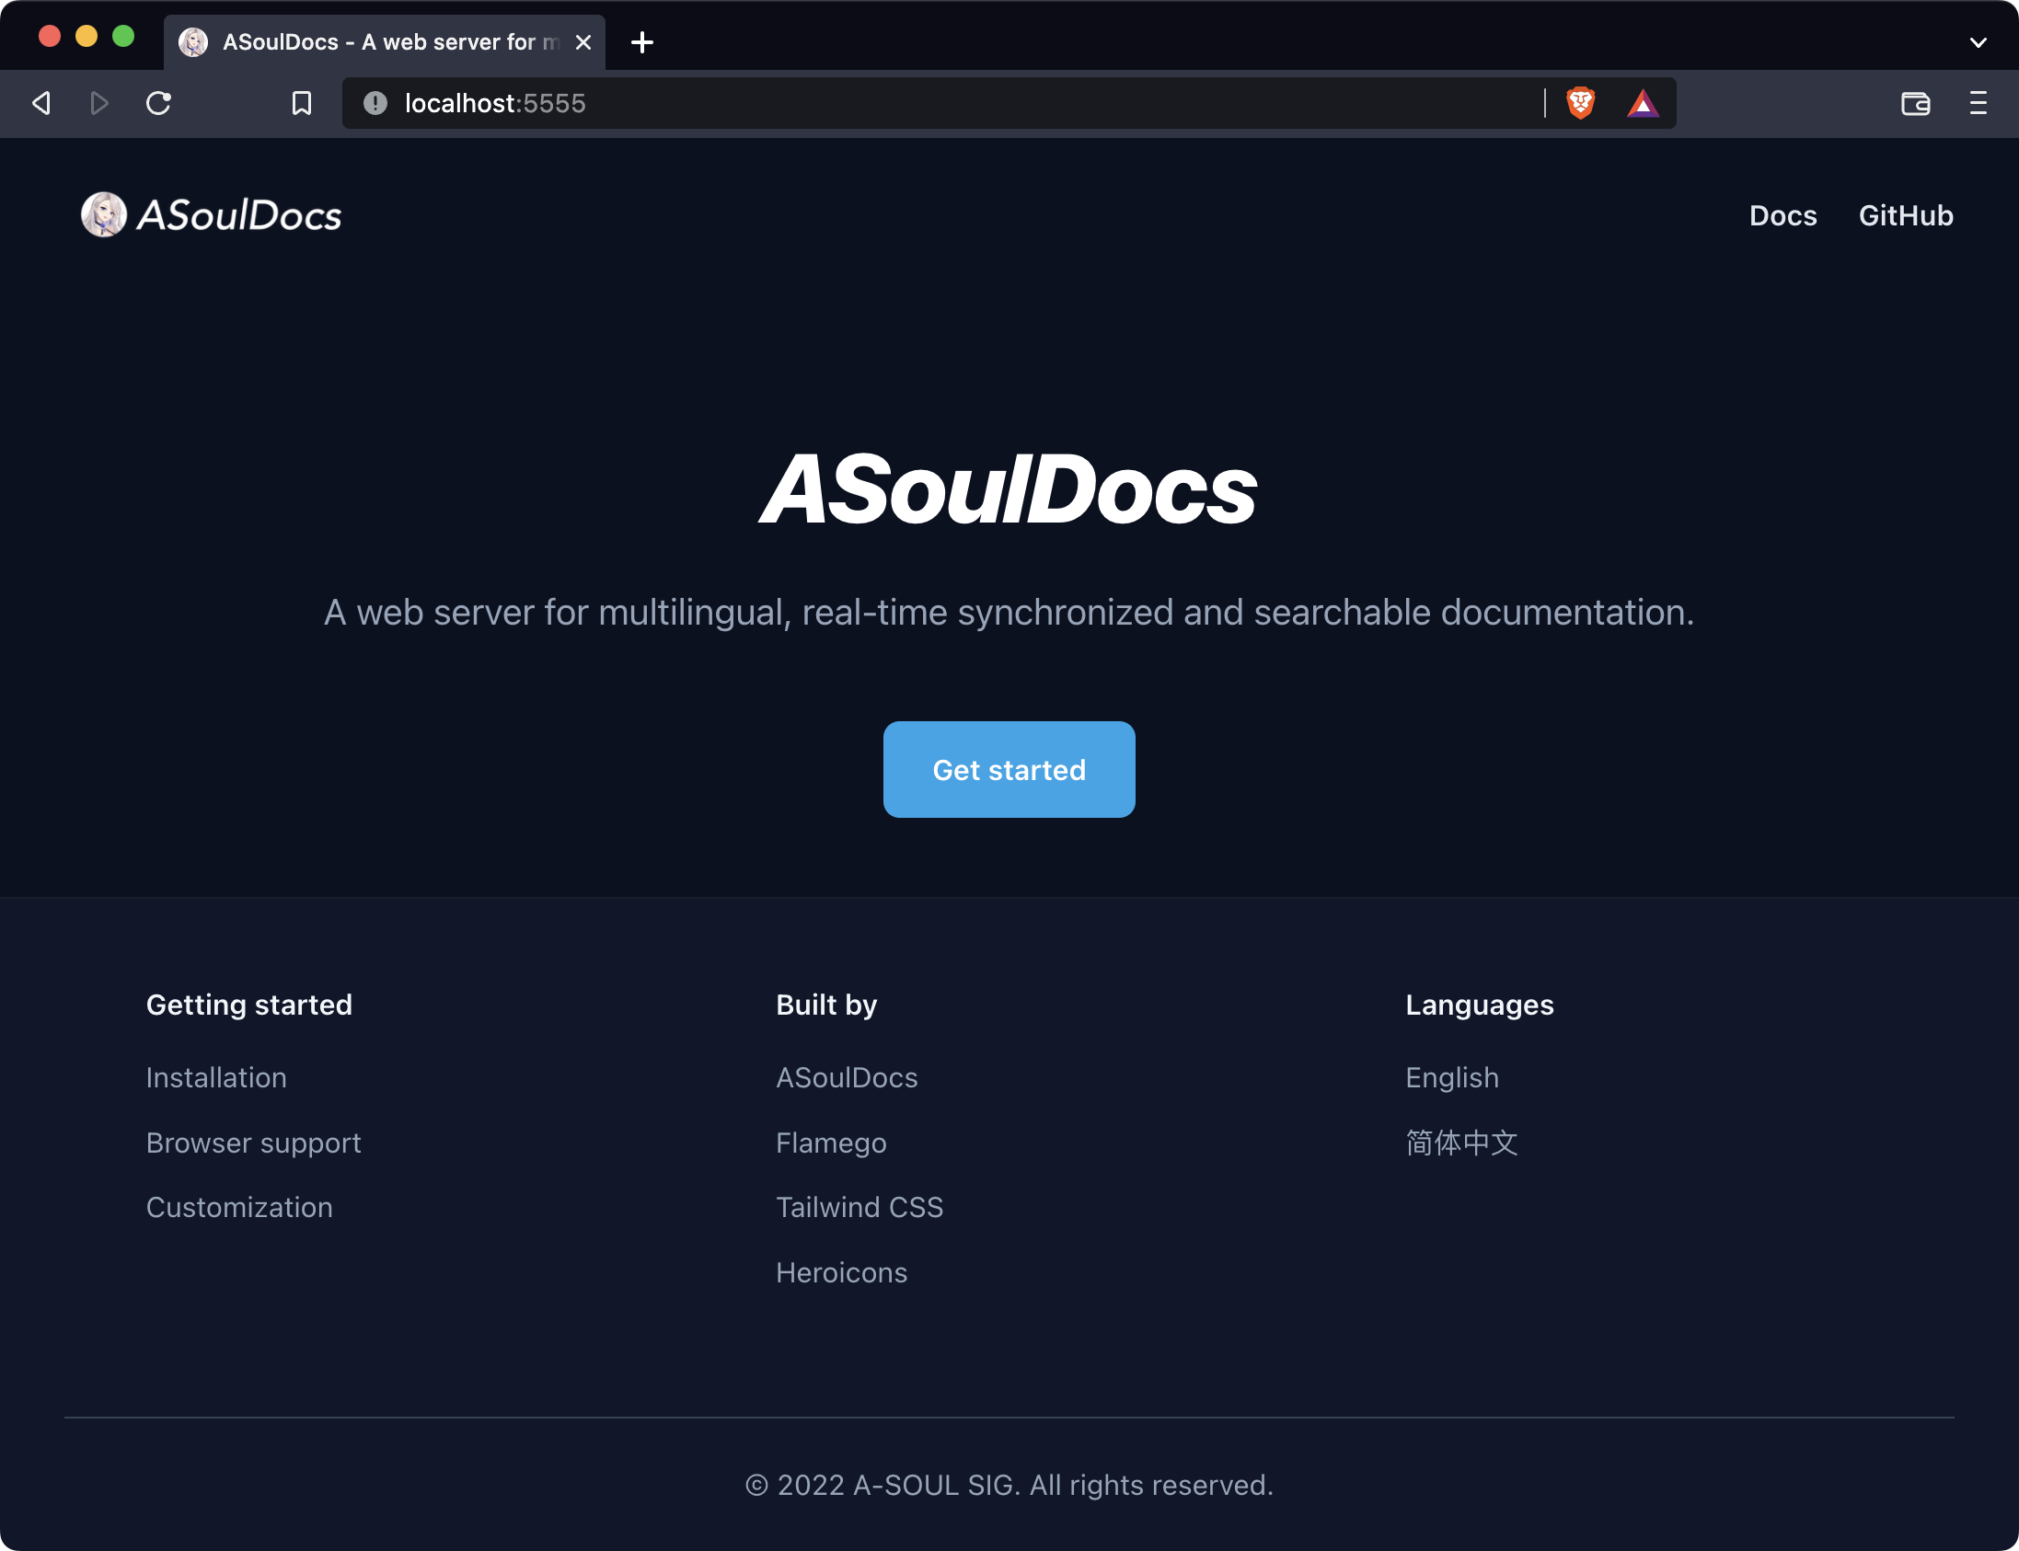This screenshot has height=1551, width=2019.
Task: Click the Languages footer heading
Action: point(1479,1005)
